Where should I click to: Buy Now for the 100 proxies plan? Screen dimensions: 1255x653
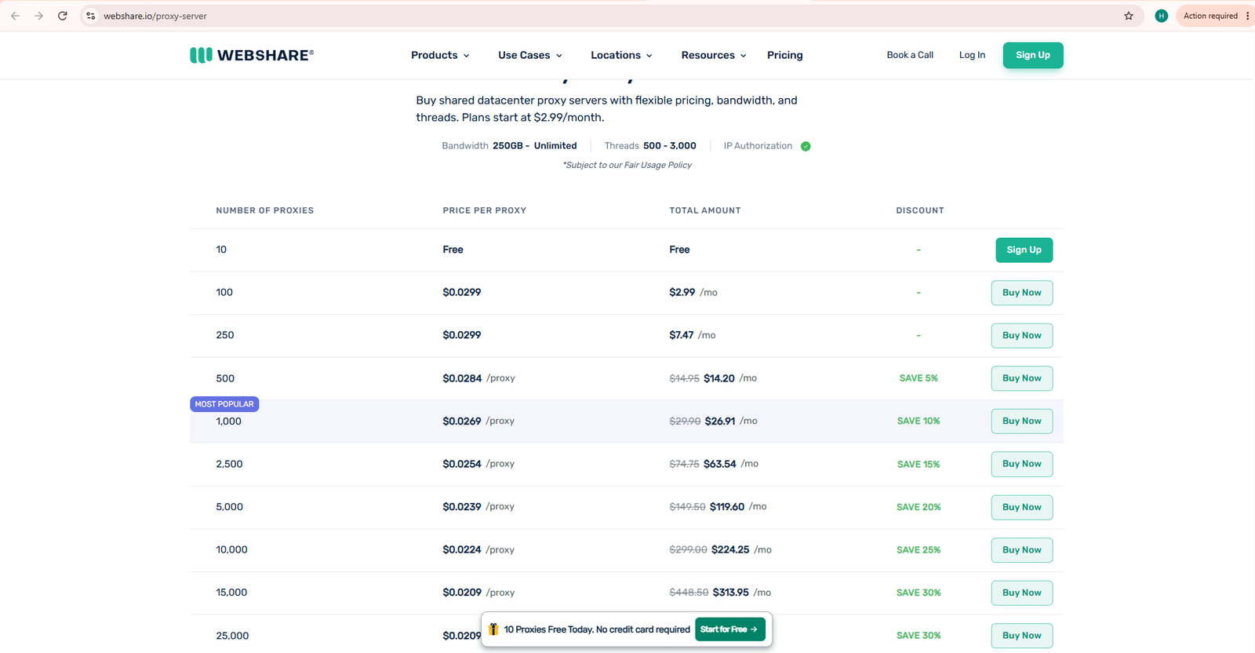point(1022,293)
